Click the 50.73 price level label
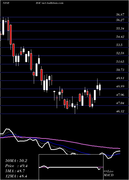Viewport: 129px width, 180px height. [120, 70]
